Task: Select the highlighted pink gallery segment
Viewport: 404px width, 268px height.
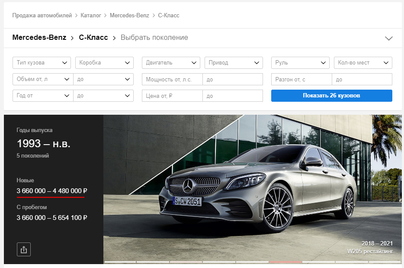Action: [x=285, y=262]
